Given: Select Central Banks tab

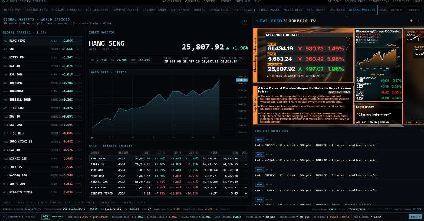Looking at the screenshot, I should pos(154,10).
